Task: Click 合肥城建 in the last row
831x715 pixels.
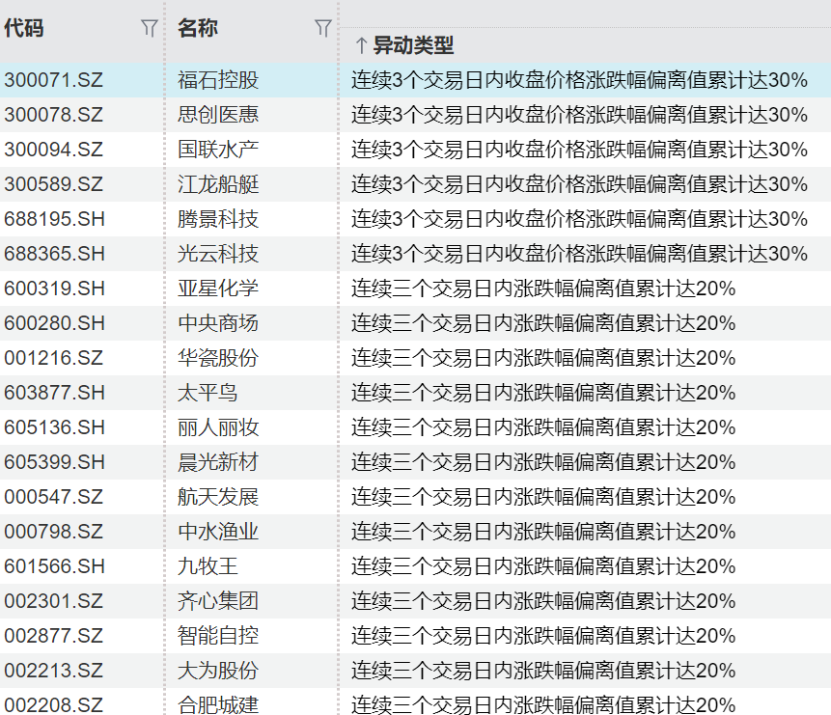Action: click(218, 704)
